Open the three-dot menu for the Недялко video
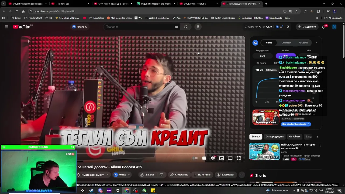This screenshot has width=345, height=194. pyautogui.click(x=320, y=145)
